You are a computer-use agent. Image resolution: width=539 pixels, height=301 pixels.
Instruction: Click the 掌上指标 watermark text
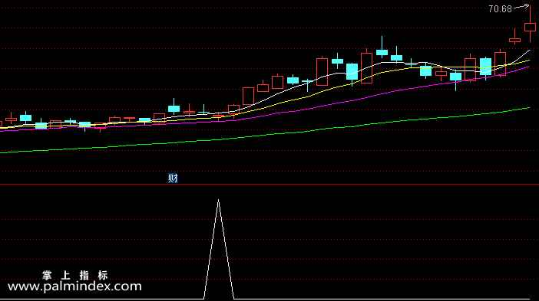(75, 275)
